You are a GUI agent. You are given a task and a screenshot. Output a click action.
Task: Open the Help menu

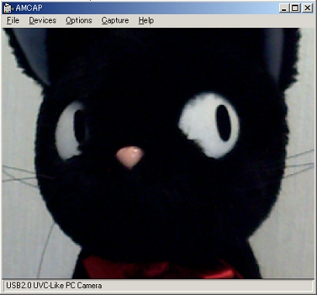pos(146,20)
